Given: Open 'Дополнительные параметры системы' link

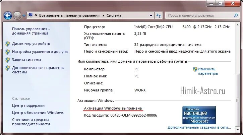Looking at the screenshot, I should 38,70.
